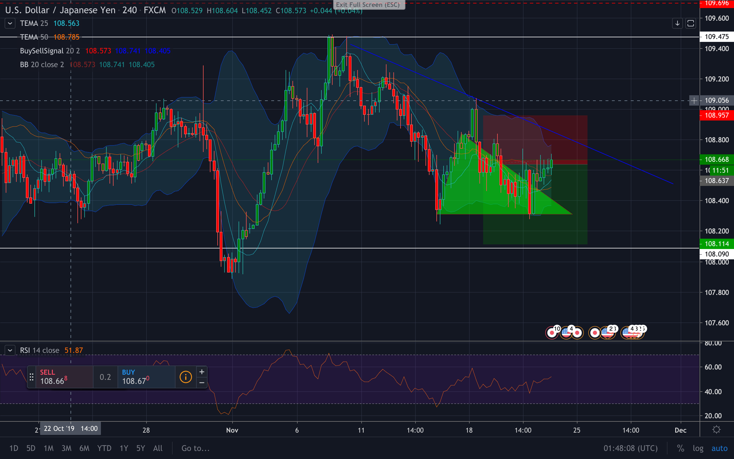Toggle logarithmic scale with the log button
This screenshot has height=459, width=734.
click(698, 448)
